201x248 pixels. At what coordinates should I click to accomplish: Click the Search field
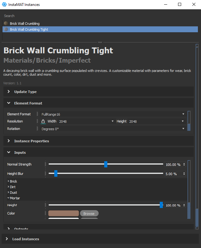click(100, 16)
